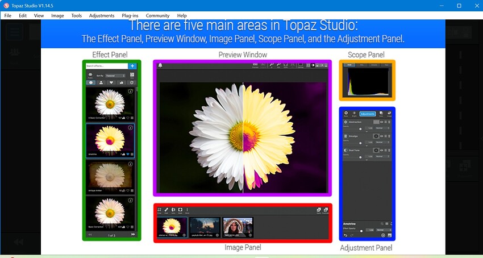
Task: Open the Community menu
Action: pos(157,15)
